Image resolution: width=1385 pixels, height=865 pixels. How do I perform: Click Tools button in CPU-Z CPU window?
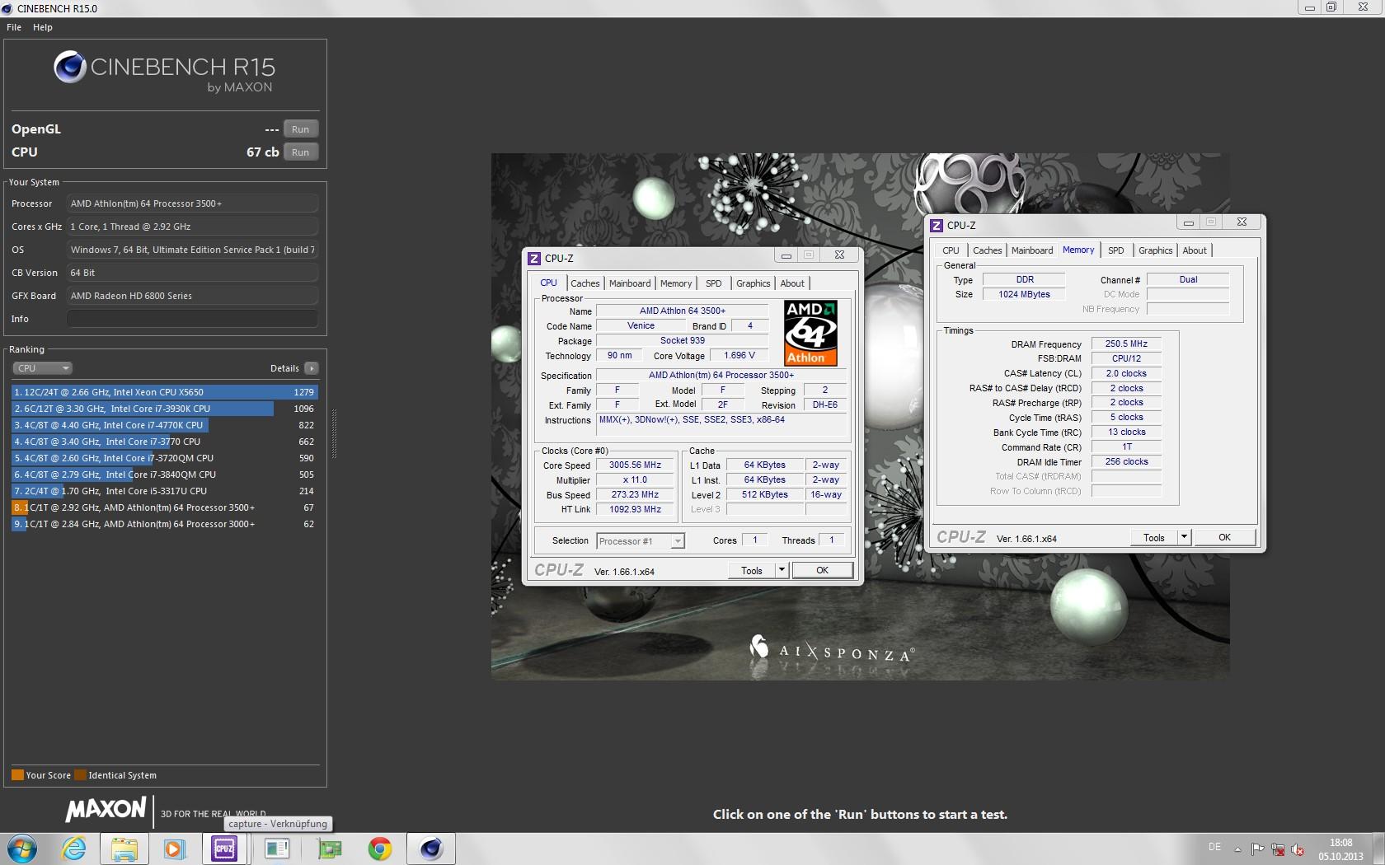(x=752, y=570)
